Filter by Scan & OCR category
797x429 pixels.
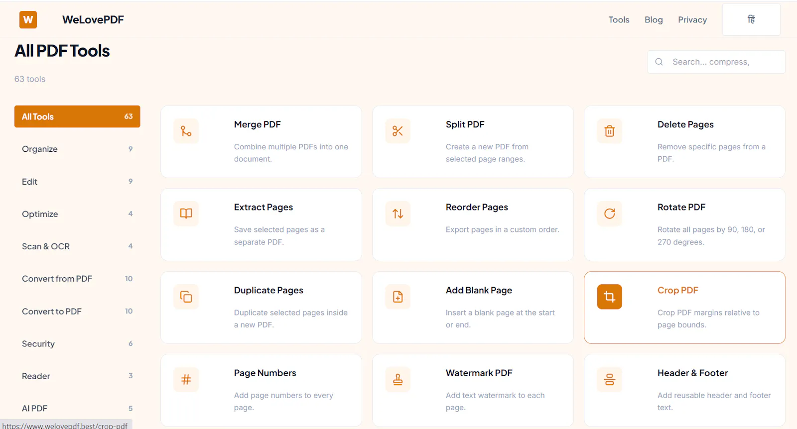point(77,246)
